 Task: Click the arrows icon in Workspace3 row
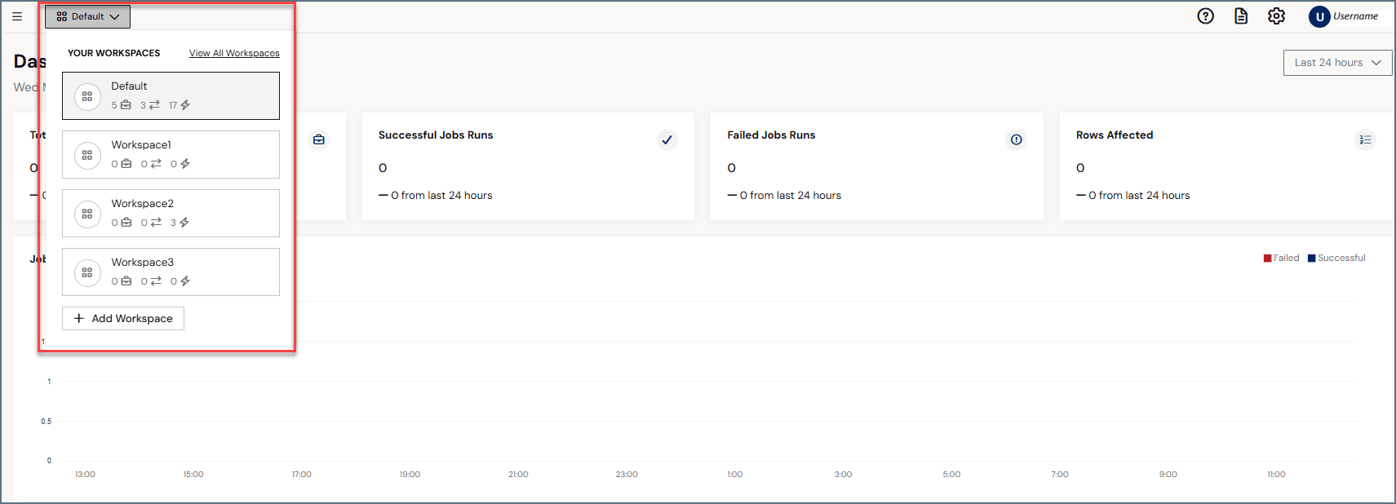coord(156,281)
